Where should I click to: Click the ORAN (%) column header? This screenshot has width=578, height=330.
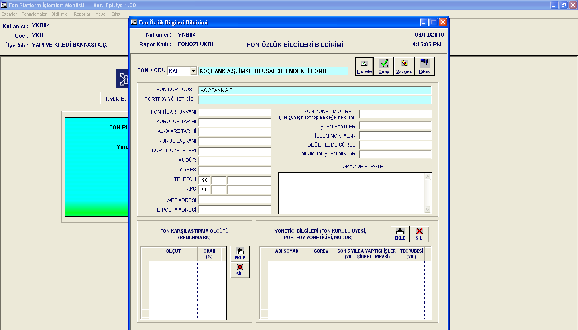(209, 254)
